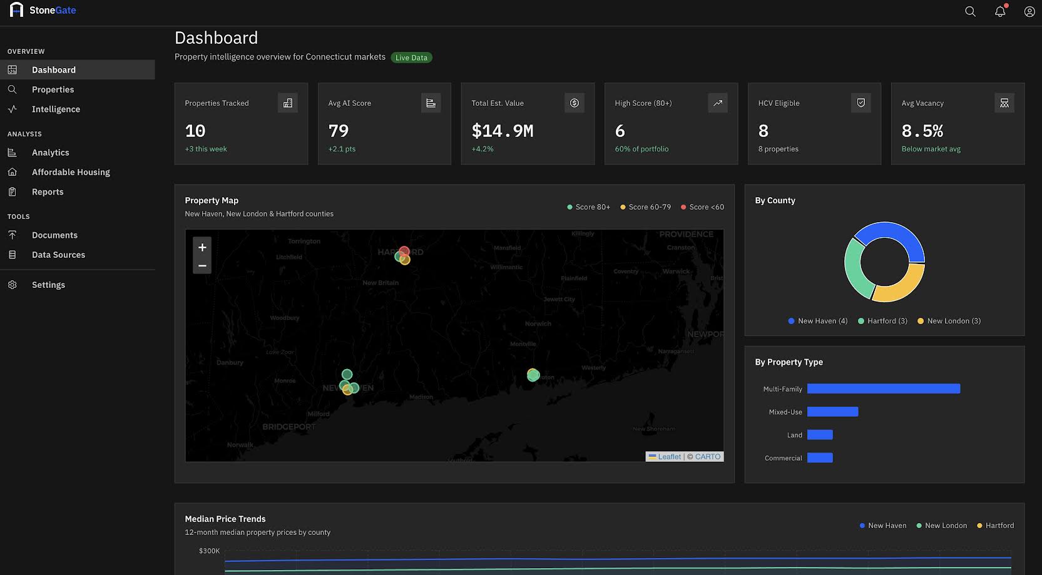Click the Data Sources database icon

13,255
